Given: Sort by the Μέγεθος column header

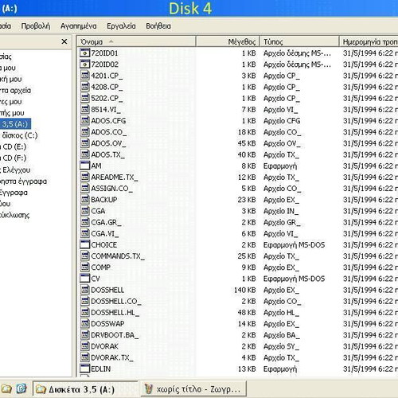Looking at the screenshot, I should tap(228, 41).
